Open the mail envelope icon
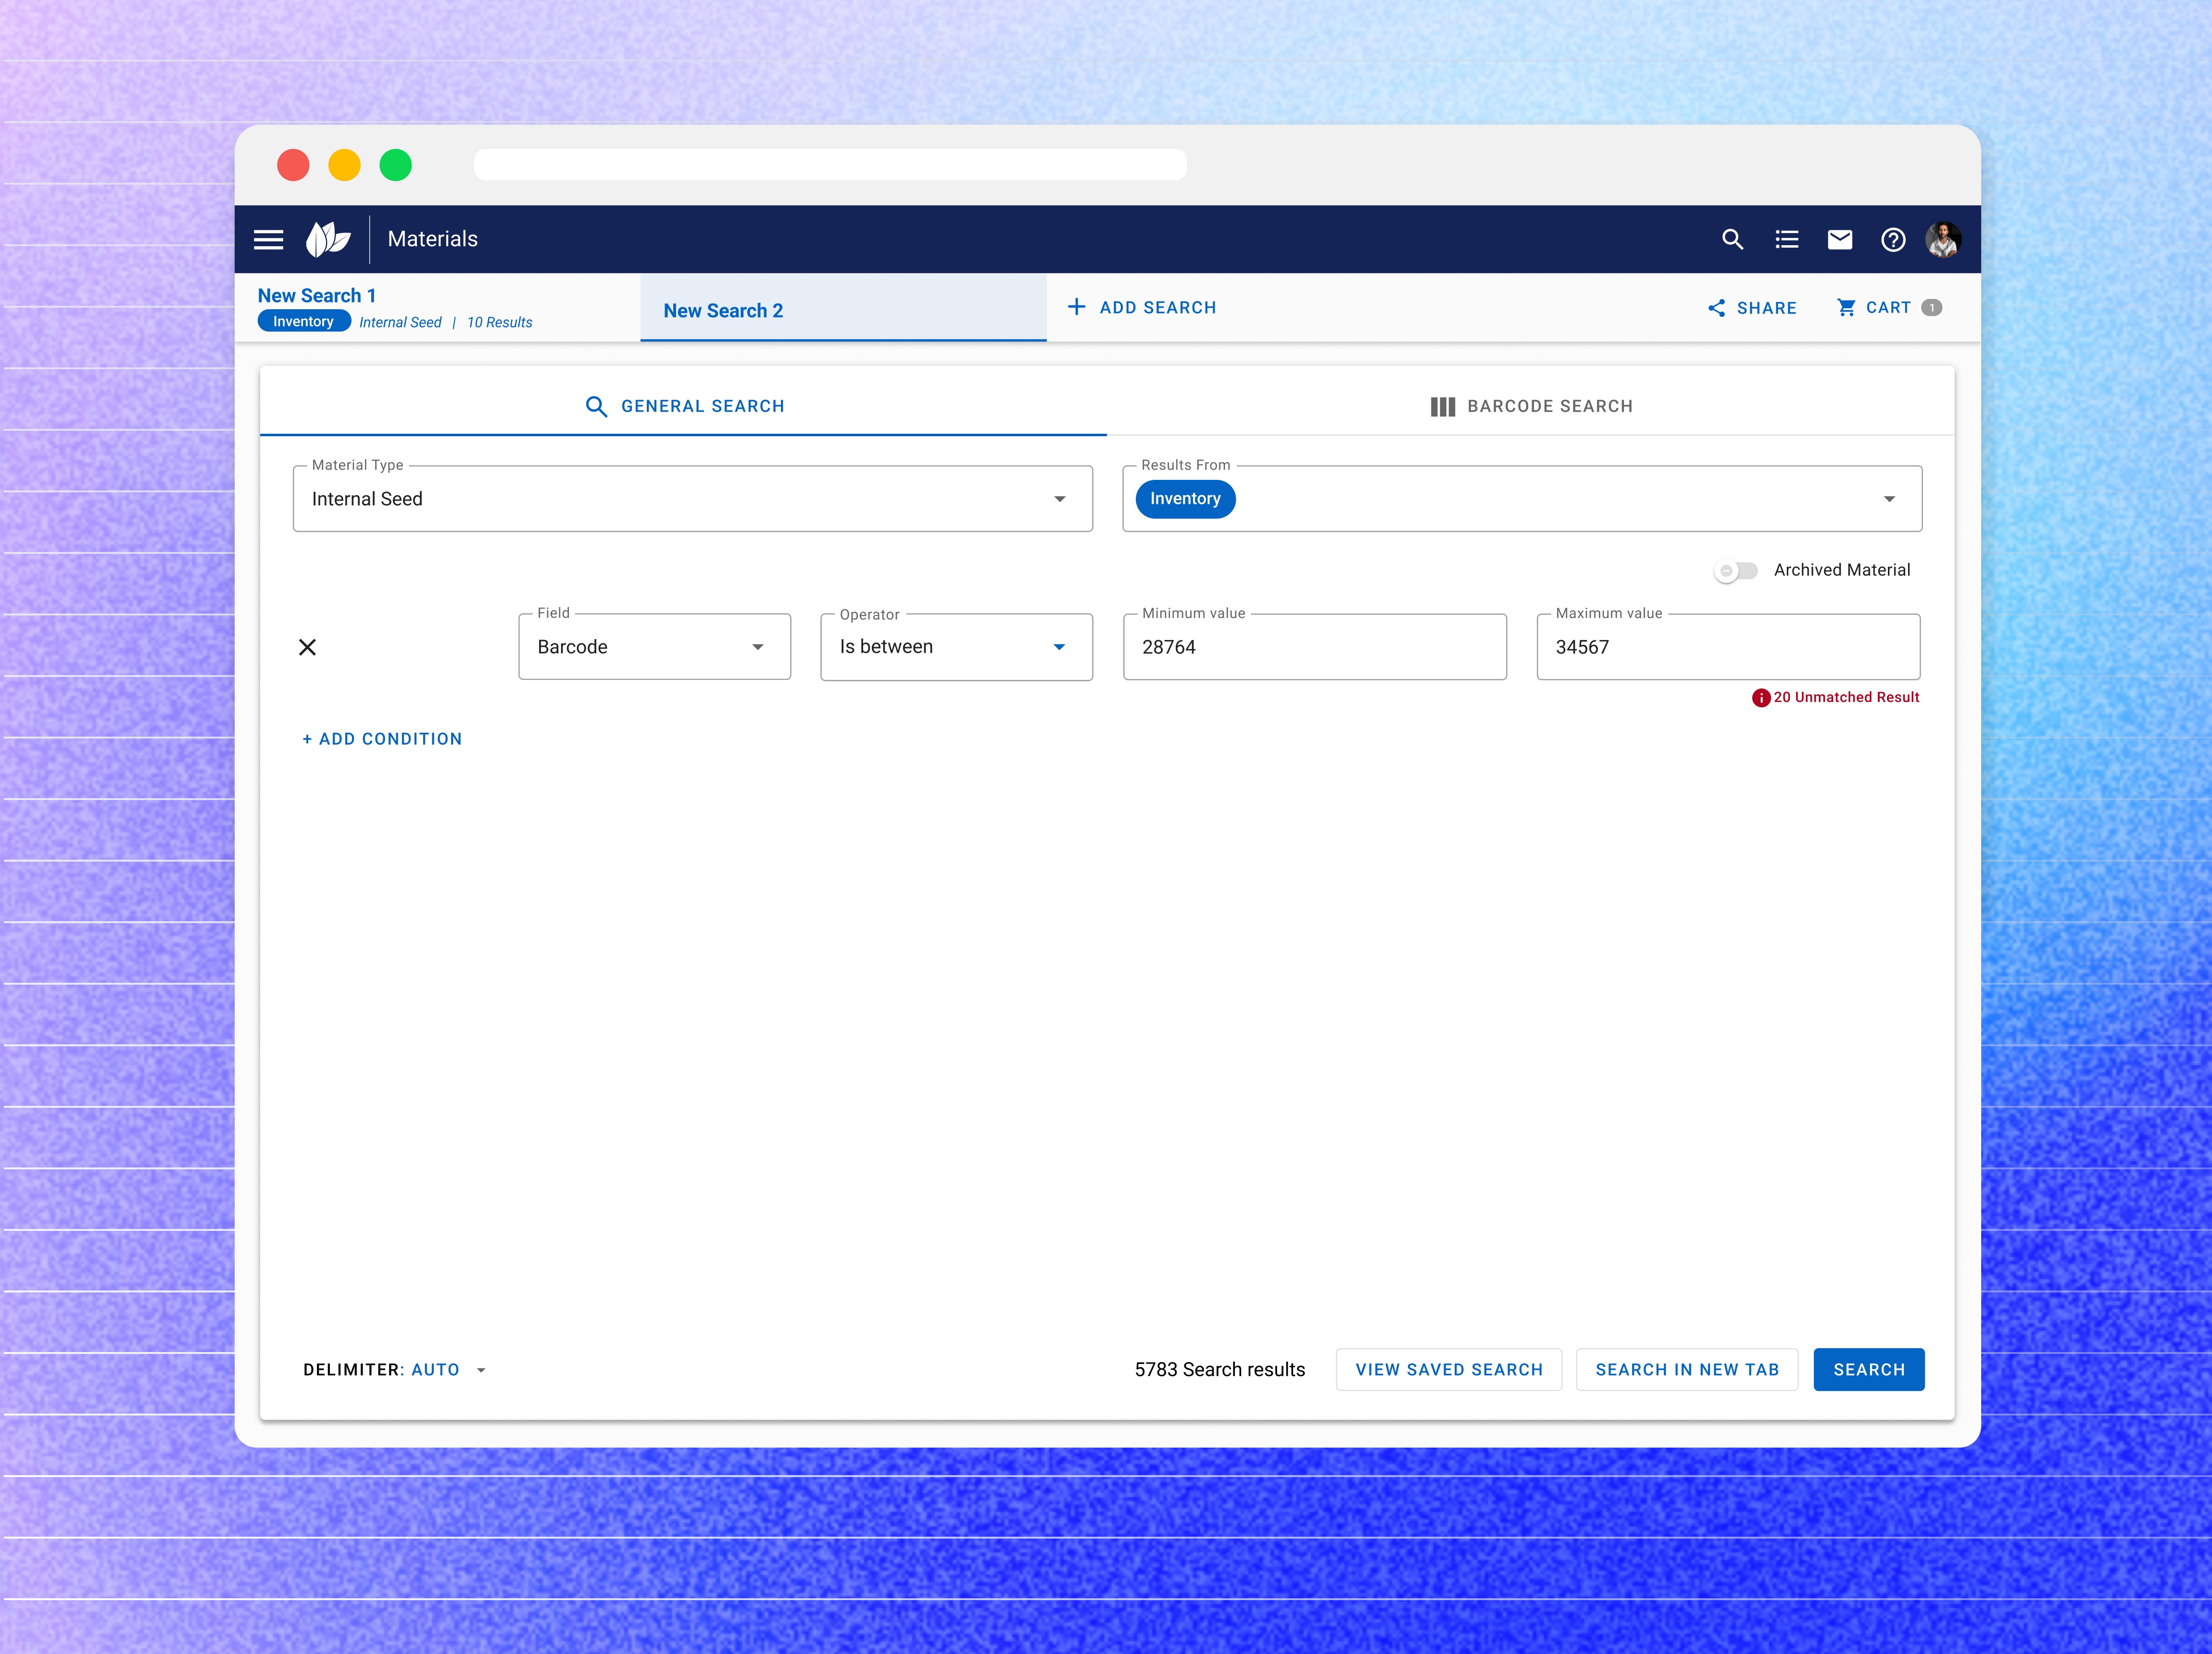This screenshot has height=1654, width=2212. click(1839, 239)
